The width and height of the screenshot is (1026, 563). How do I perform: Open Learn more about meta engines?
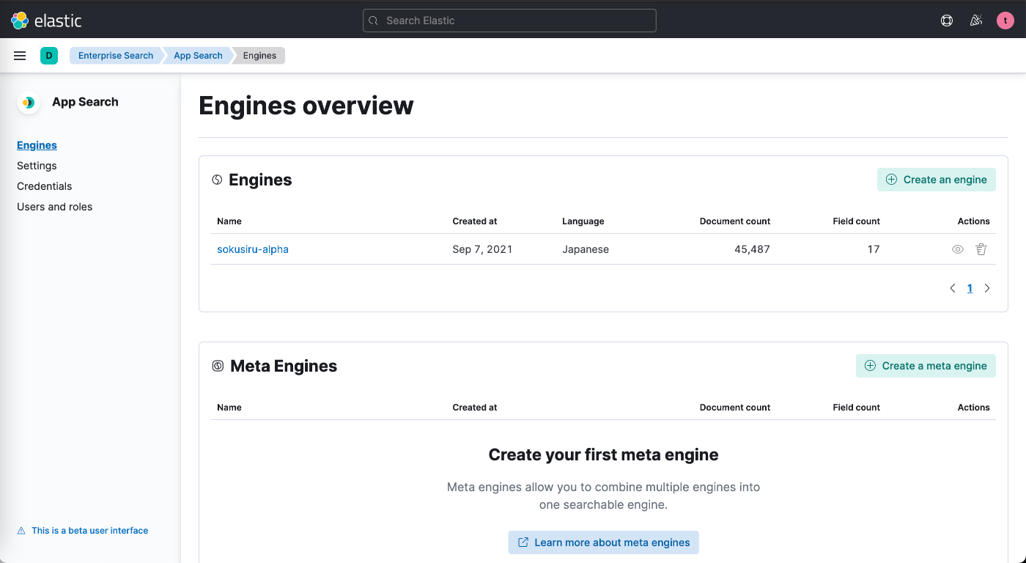click(604, 542)
